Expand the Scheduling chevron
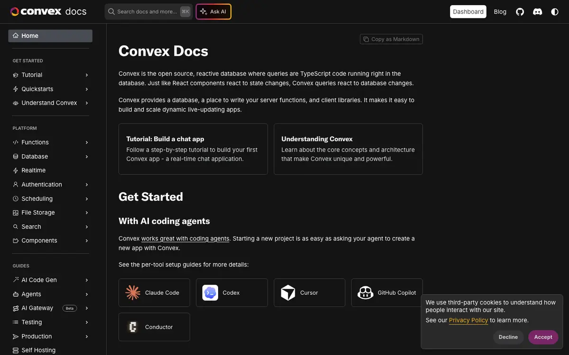 tap(87, 199)
